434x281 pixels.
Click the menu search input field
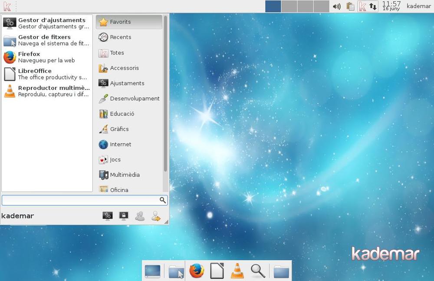click(80, 200)
